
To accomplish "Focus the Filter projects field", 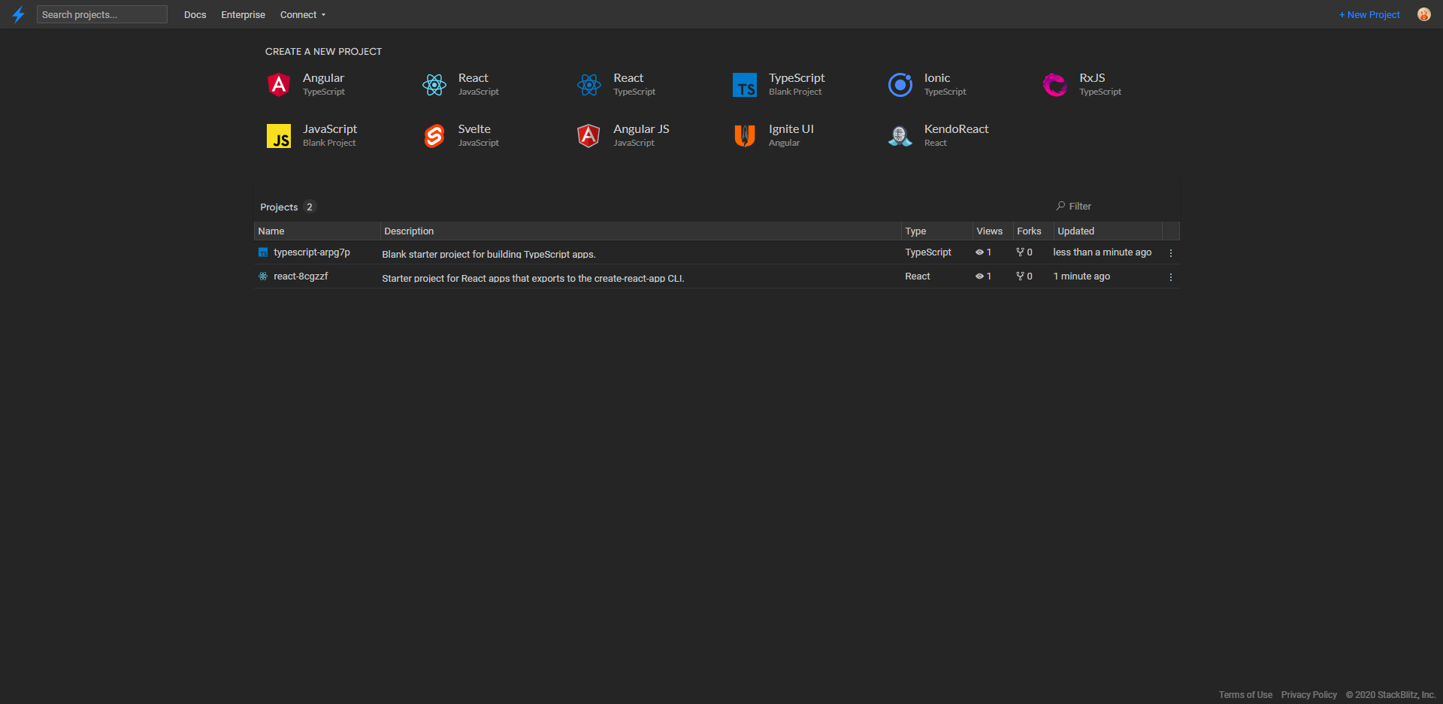I will pos(1115,206).
